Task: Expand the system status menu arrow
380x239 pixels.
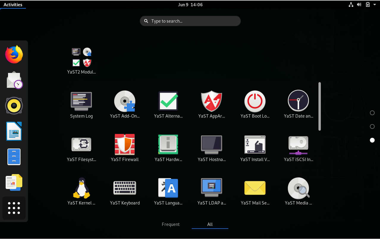Action: [375, 4]
